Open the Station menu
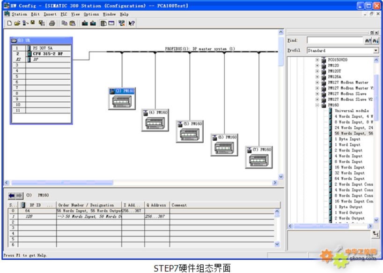The image size is (383, 273). [x=19, y=14]
